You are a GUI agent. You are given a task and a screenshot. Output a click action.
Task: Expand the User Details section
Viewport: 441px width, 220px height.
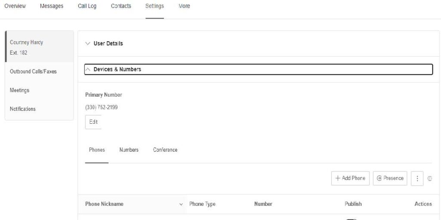[x=258, y=43]
